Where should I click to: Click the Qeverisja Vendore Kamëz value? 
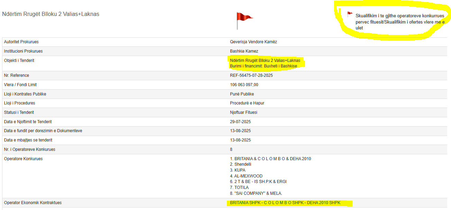point(254,42)
